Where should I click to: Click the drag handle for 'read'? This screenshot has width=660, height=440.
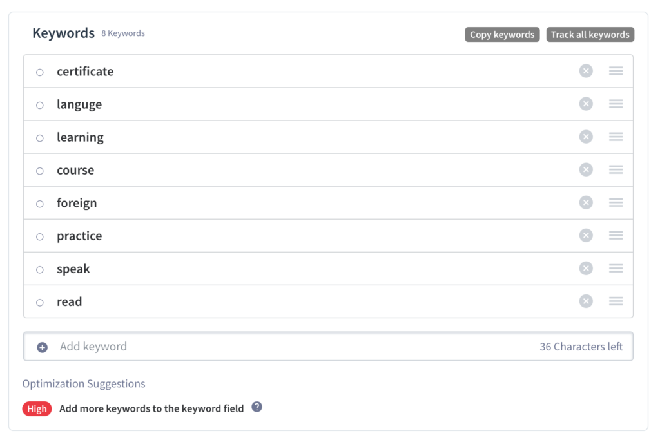click(x=616, y=301)
